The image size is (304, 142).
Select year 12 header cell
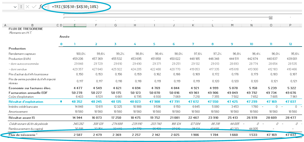tap(290, 44)
